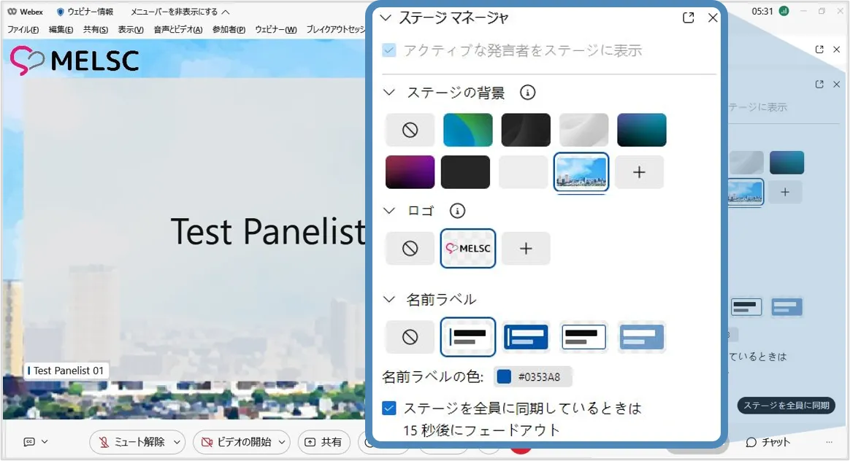Select the city skyline background thumbnail
Image resolution: width=850 pixels, height=461 pixels.
tap(581, 172)
